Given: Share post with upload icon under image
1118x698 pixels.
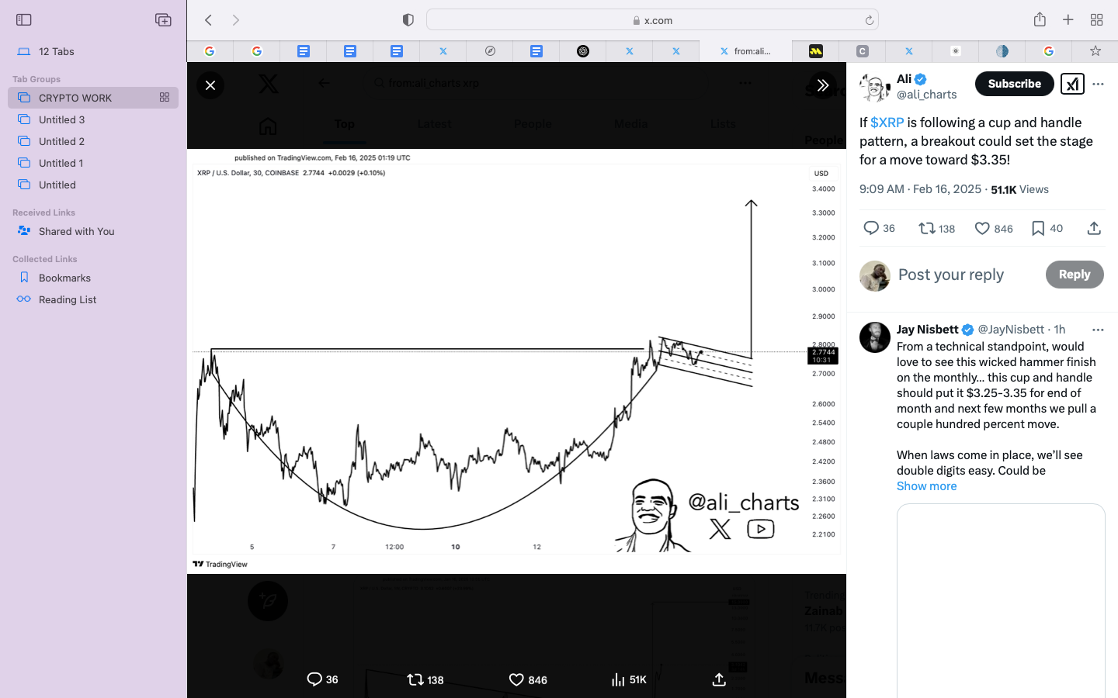Looking at the screenshot, I should (x=719, y=679).
